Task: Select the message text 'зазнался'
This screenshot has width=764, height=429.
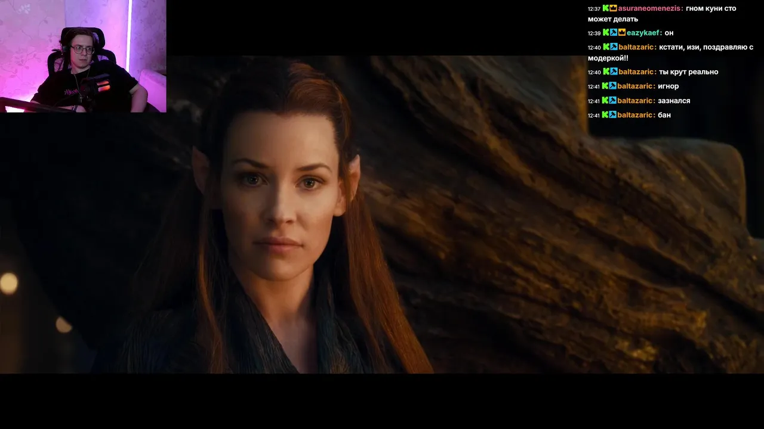Action: [x=674, y=101]
